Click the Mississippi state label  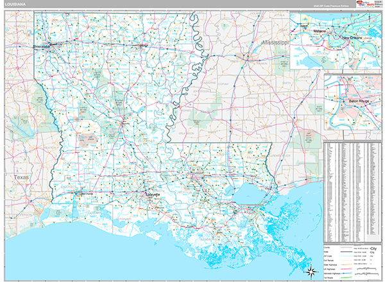[275, 42]
